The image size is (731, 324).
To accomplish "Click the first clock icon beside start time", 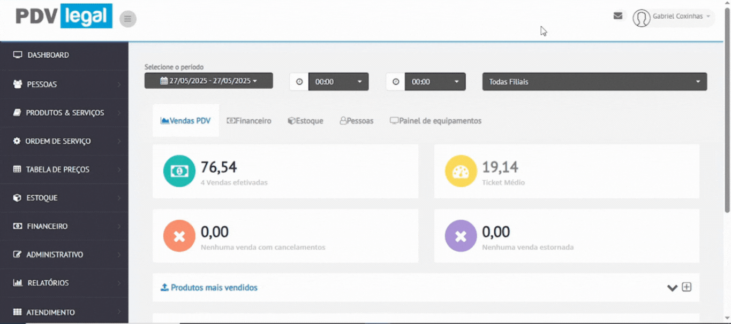I will click(299, 82).
